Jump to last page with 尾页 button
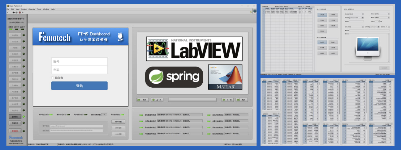The width and height of the screenshot is (401, 150). (x=242, y=100)
